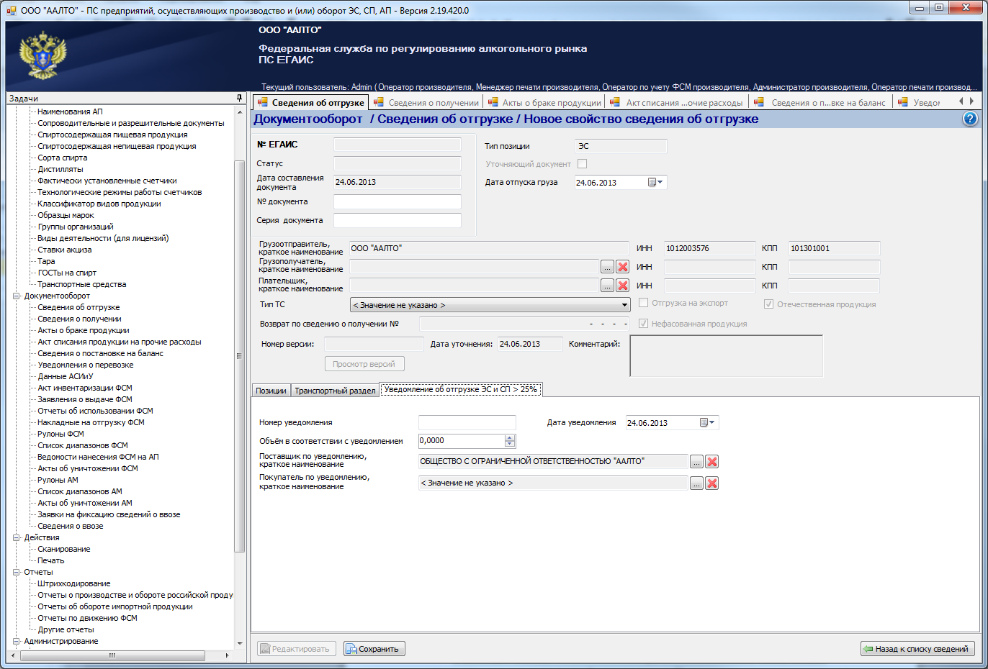988x669 pixels.
Task: Clear Плательщик with red X icon
Action: pyautogui.click(x=623, y=286)
